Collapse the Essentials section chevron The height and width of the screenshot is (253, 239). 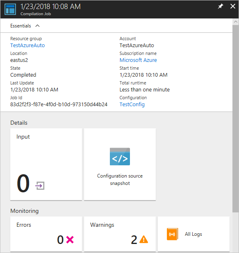coord(37,26)
